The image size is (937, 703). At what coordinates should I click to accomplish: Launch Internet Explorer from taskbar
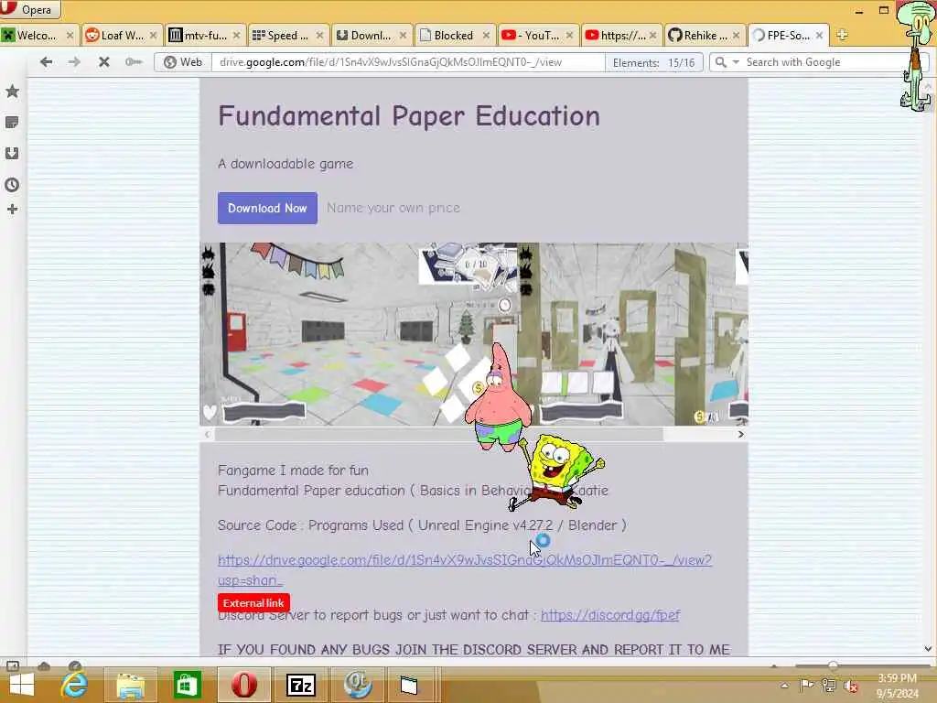(x=74, y=685)
